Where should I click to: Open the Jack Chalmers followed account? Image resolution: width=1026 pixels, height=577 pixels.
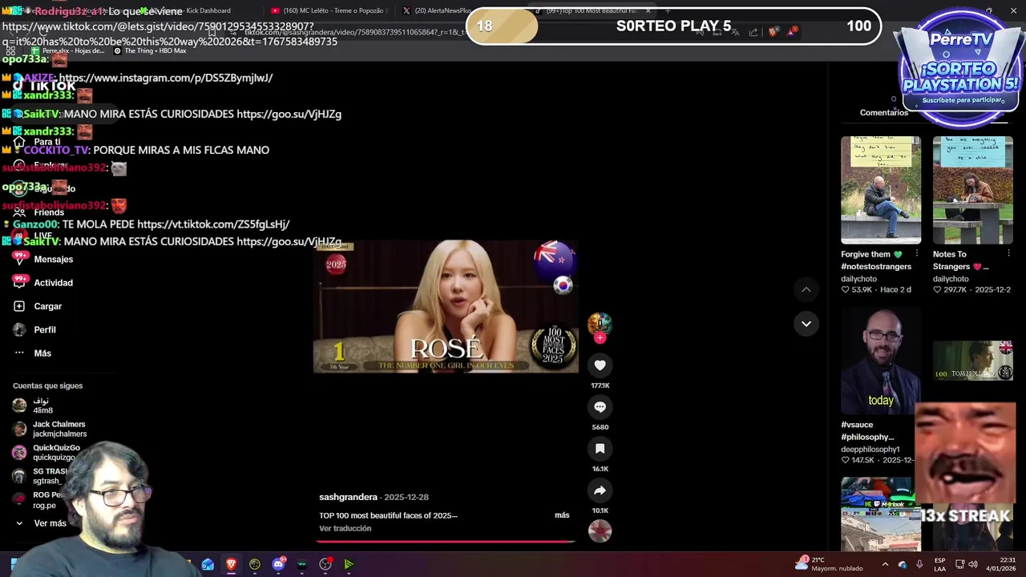coord(50,429)
